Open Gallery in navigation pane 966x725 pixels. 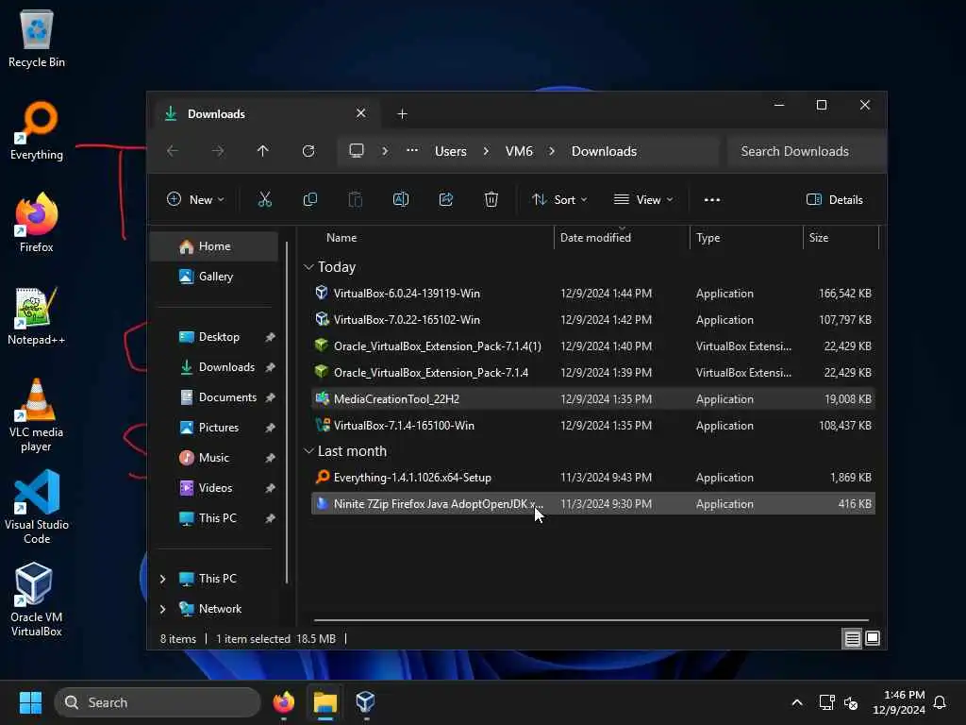pos(214,277)
